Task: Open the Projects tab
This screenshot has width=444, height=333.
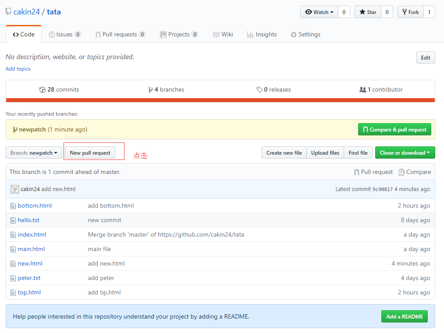Action: (179, 34)
